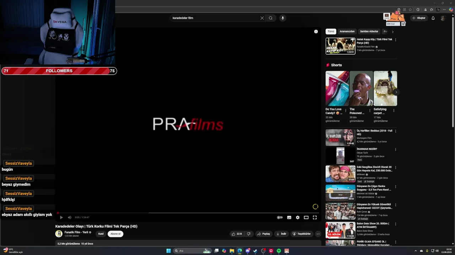455x255 pixels.
Task: Click the Teşekkürler thanks button
Action: click(x=301, y=234)
